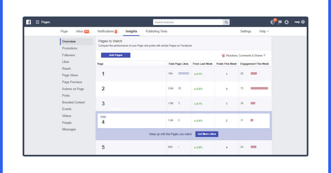
Task: Open Followers in the sidebar
Action: point(68,55)
